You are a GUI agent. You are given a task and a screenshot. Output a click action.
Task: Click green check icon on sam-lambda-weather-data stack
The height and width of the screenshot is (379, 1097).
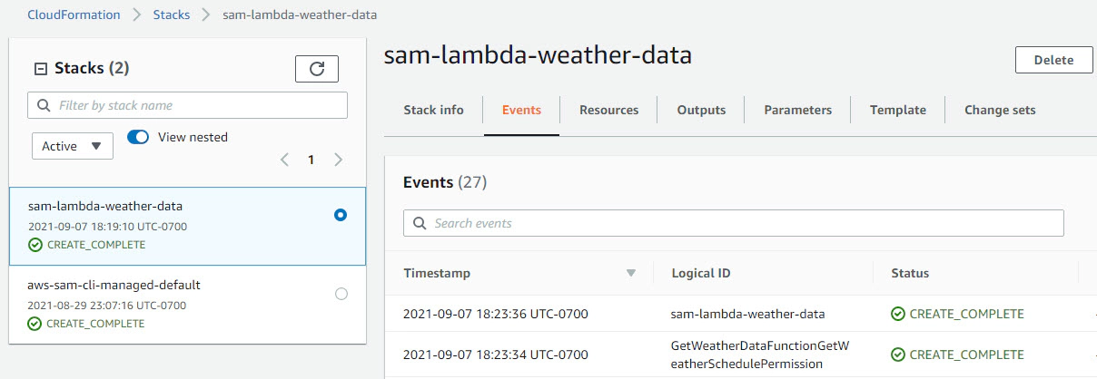click(35, 245)
